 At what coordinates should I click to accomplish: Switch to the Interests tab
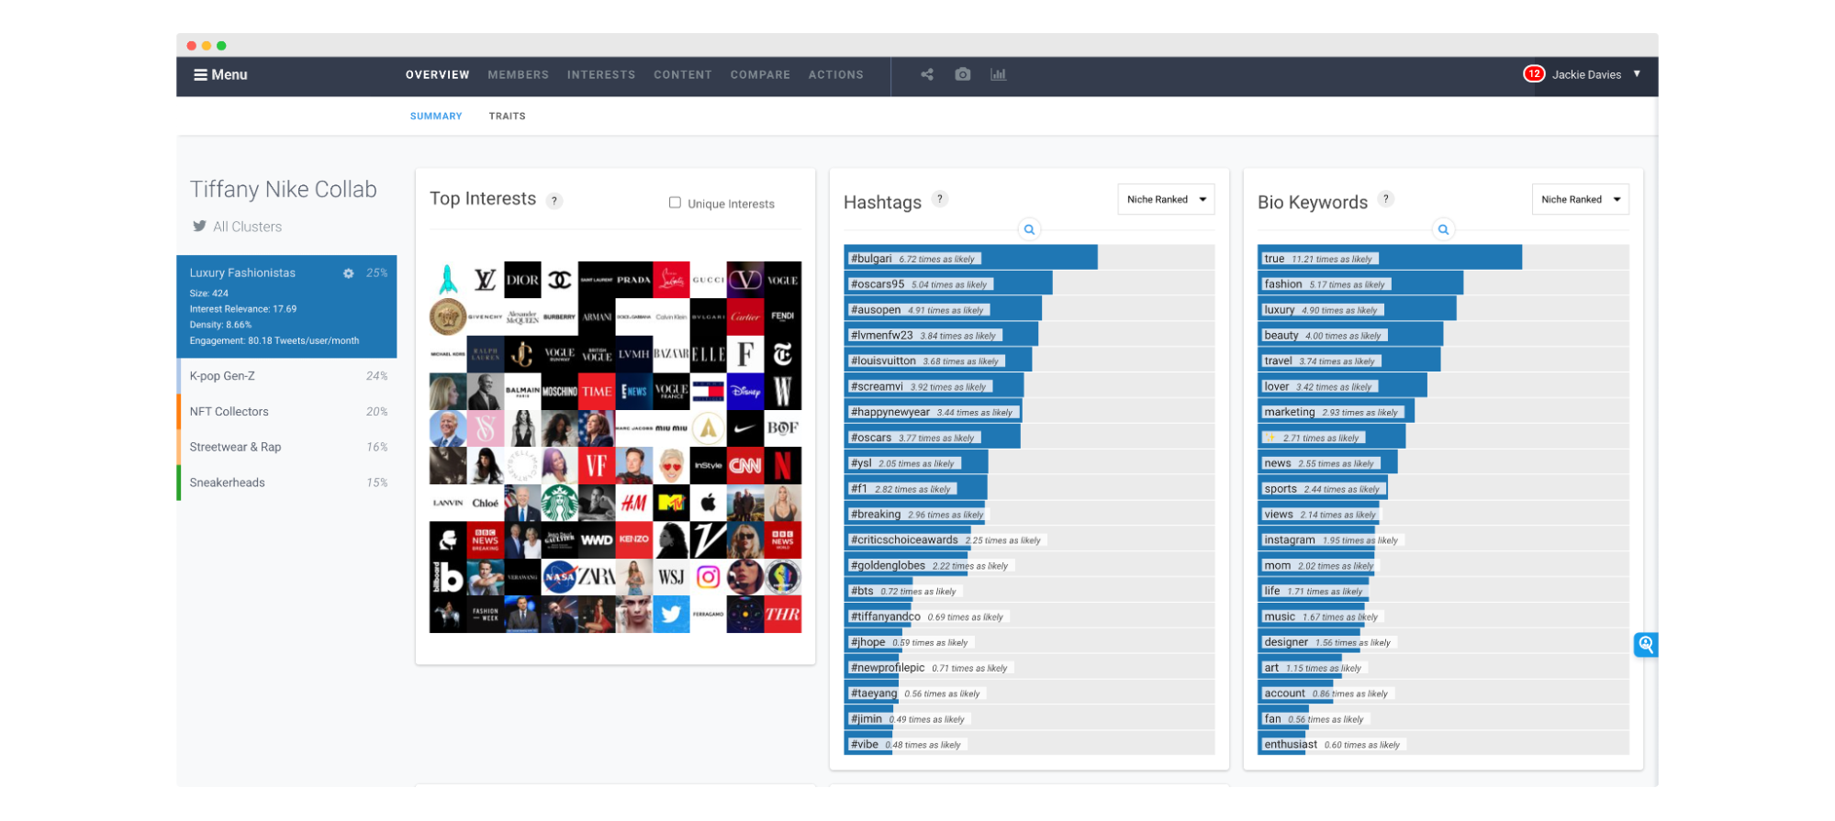click(601, 75)
